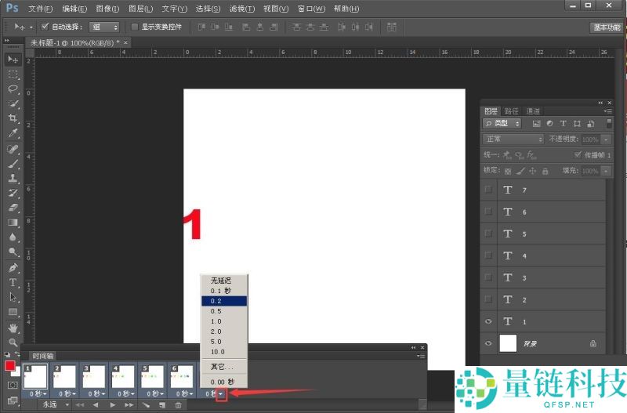The height and width of the screenshot is (413, 627).
Task: Open the blend mode 正常 dropdown
Action: point(513,139)
